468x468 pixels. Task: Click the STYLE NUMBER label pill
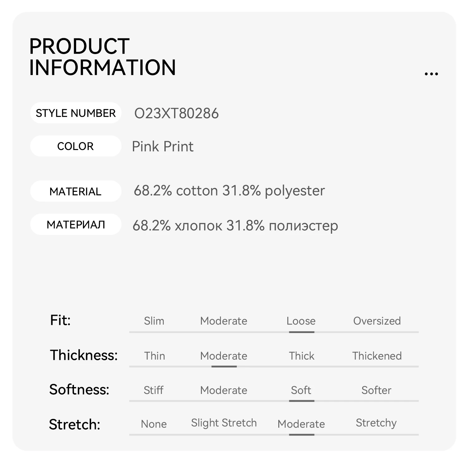[76, 113]
